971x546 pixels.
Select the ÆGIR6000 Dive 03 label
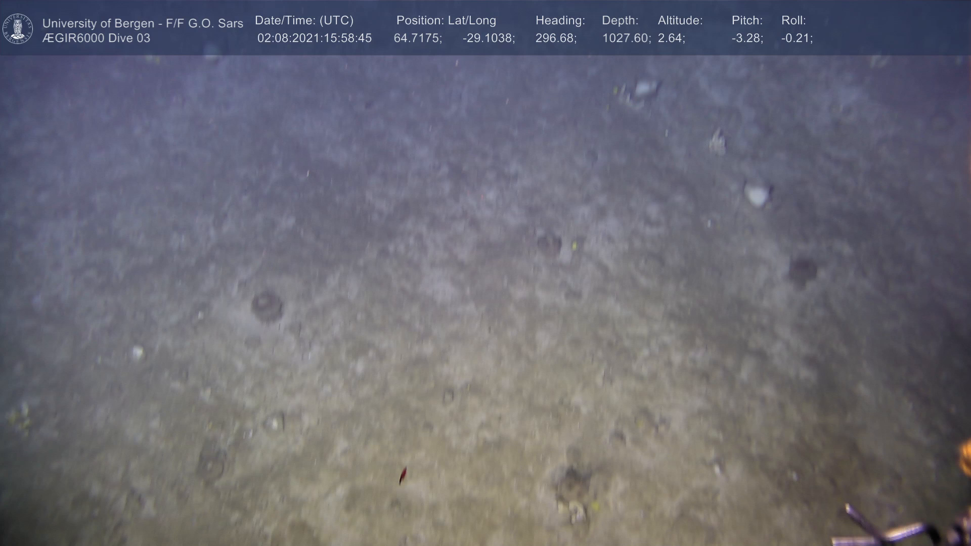coord(96,38)
